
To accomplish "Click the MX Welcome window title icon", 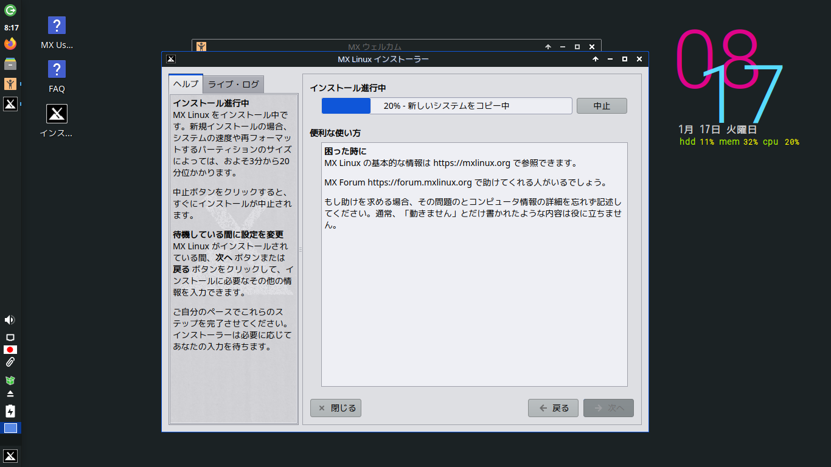I will click(x=201, y=47).
